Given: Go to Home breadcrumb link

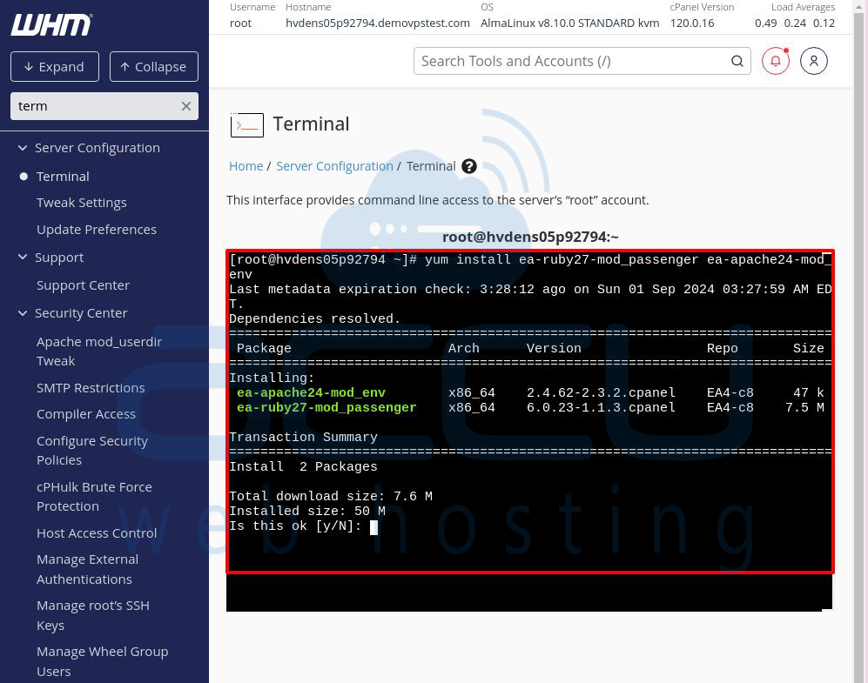Looking at the screenshot, I should tap(246, 166).
